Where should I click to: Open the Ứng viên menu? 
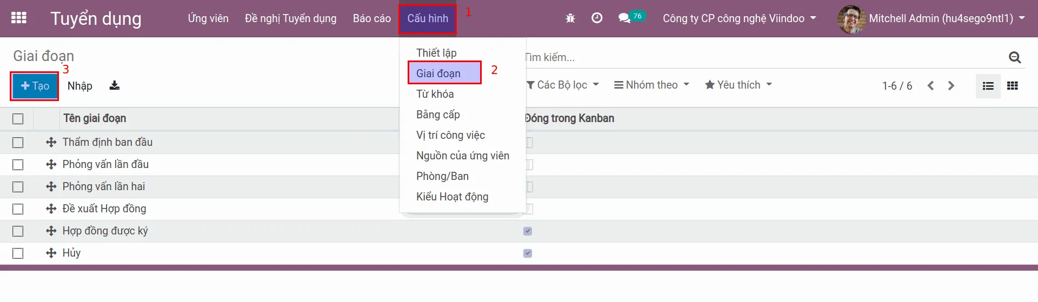coord(208,18)
